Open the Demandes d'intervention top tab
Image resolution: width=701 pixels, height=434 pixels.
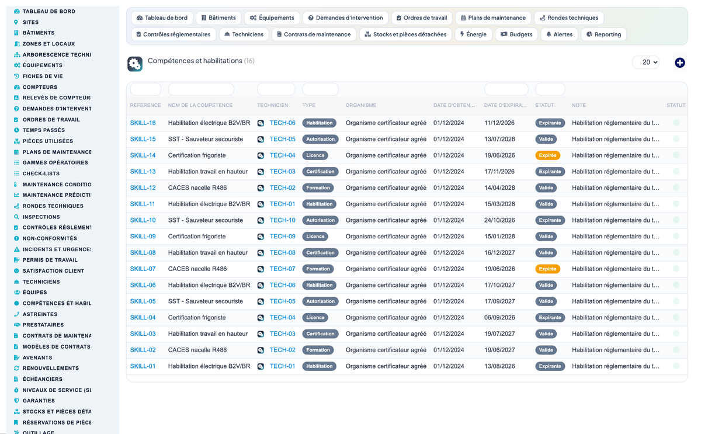click(x=345, y=18)
